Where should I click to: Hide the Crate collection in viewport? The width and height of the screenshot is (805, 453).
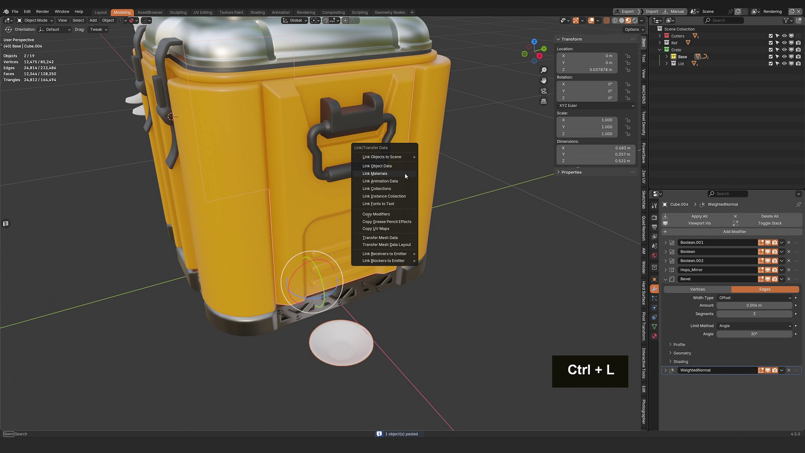(x=784, y=50)
